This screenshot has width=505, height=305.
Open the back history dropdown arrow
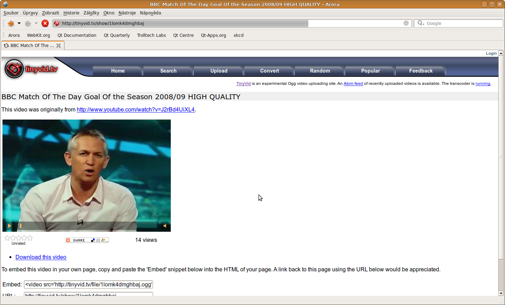tap(19, 23)
